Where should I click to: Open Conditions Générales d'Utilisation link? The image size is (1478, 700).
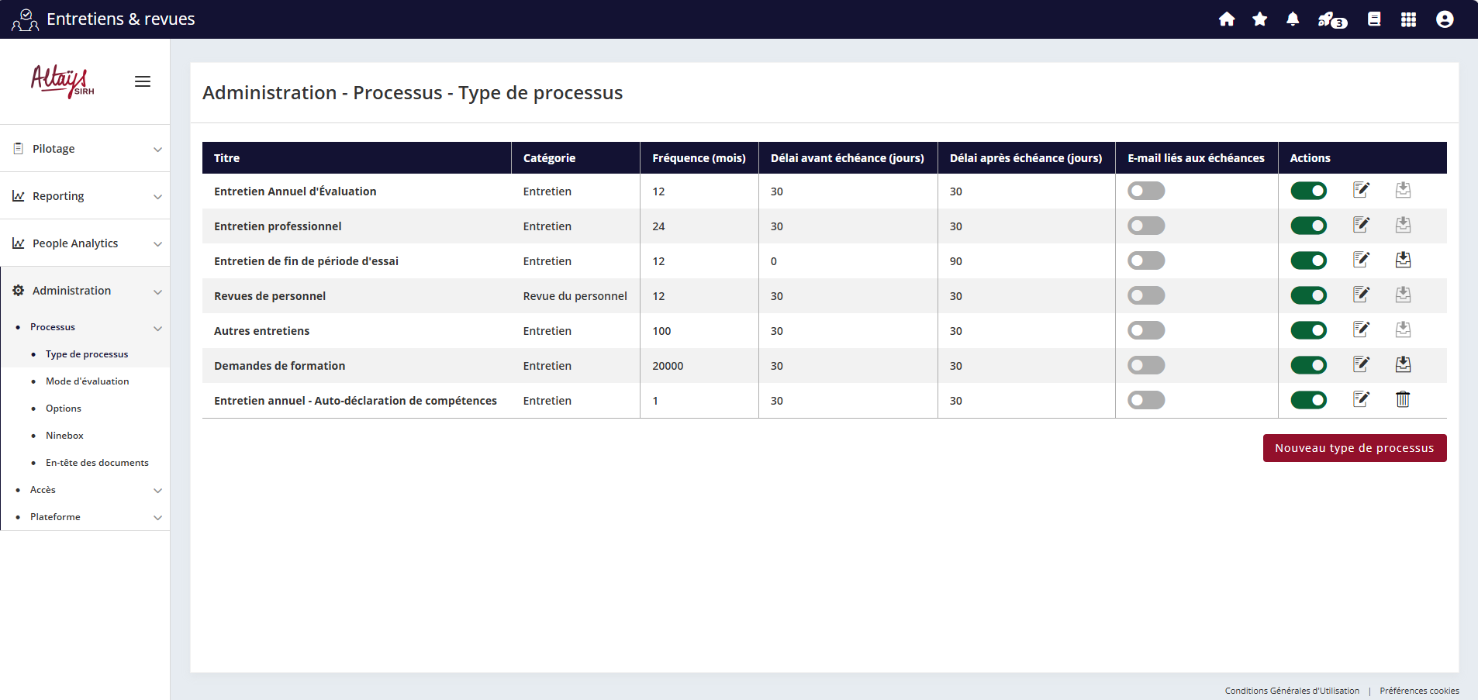pos(1292,691)
